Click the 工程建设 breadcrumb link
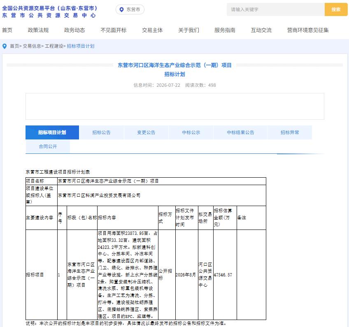 coord(54,46)
